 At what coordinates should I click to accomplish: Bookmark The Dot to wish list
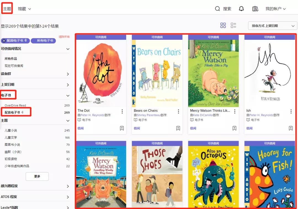tap(122, 128)
